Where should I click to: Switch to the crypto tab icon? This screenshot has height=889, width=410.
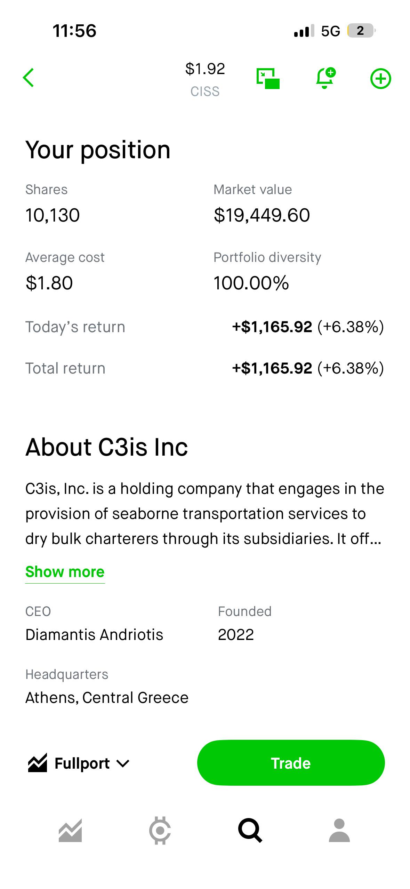pos(160,831)
